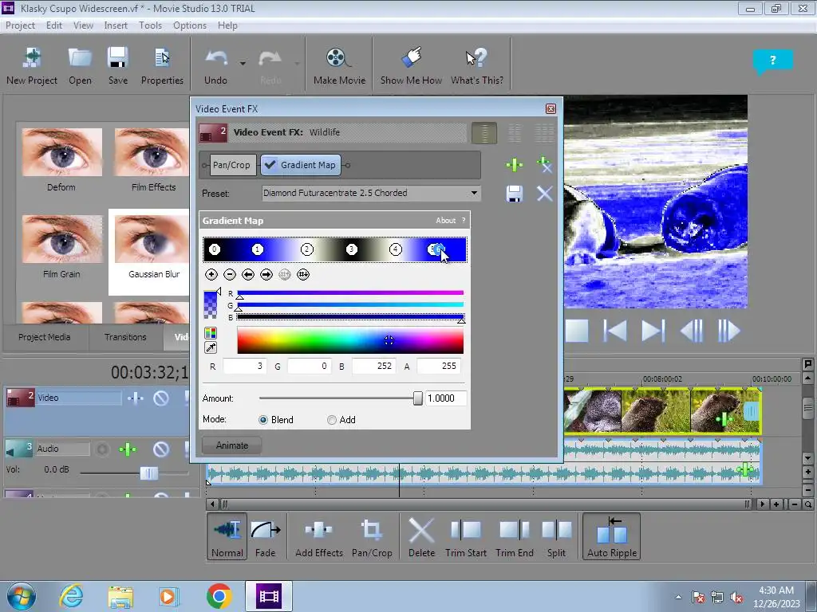The image size is (817, 612).
Task: Delete the selected event
Action: [421, 536]
